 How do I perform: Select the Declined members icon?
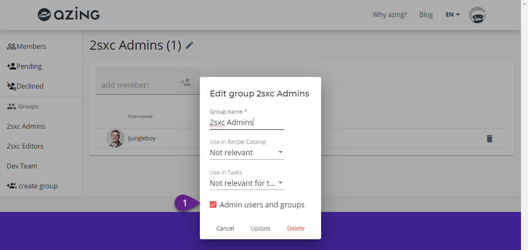click(x=11, y=86)
